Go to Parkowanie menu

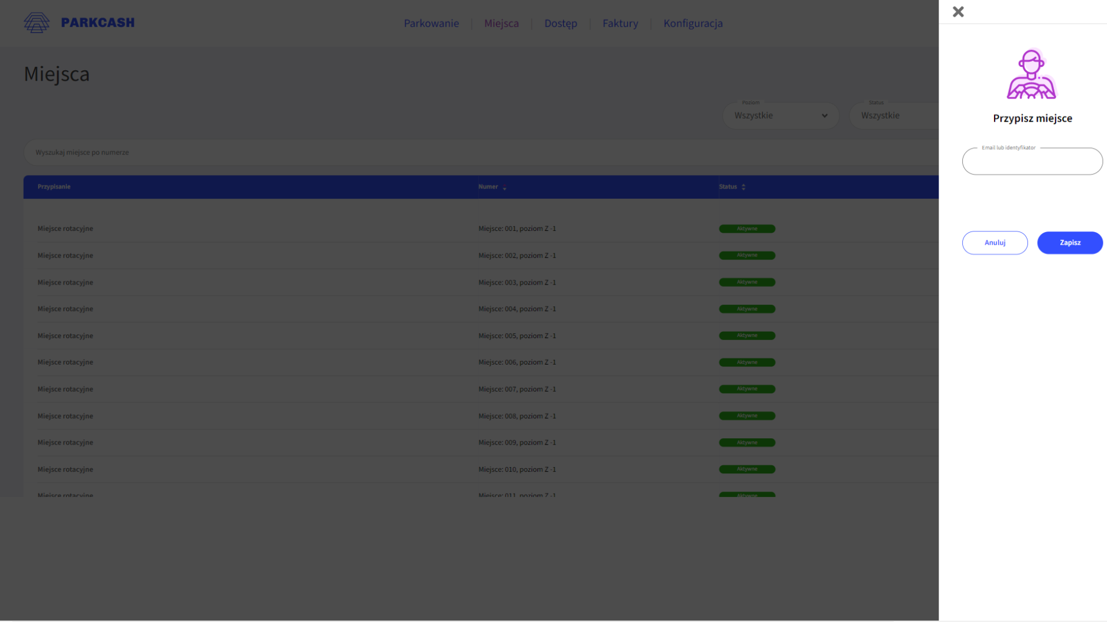[x=431, y=24]
